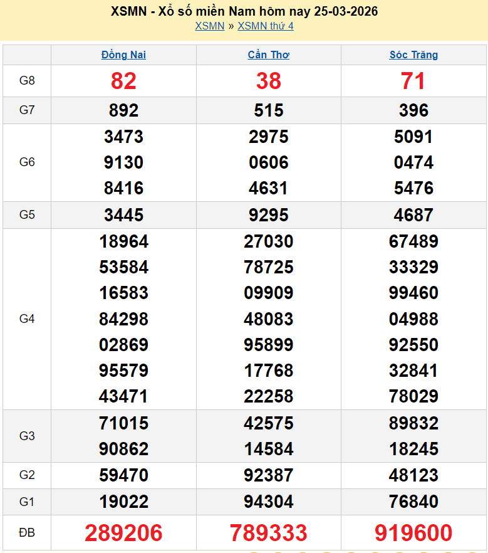The image size is (488, 553).
Task: Click Cần Thơ G8 number 38
Action: 268,81
